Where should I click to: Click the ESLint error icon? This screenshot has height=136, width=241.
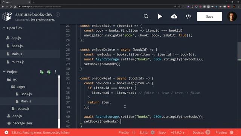click(6, 133)
